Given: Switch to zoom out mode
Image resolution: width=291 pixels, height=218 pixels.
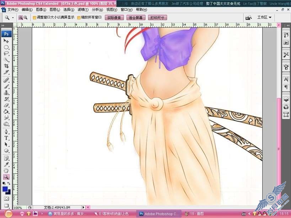Looking at the screenshot, I should pyautogui.click(x=26, y=18).
